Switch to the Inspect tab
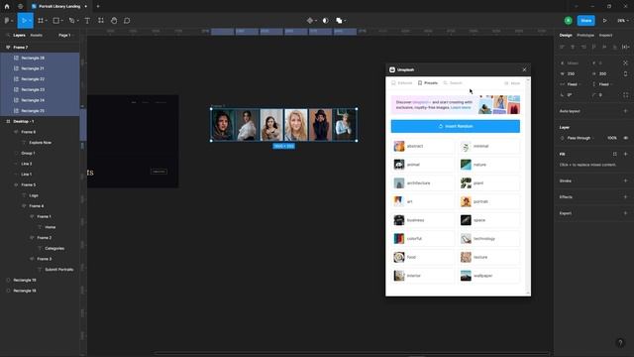 point(605,36)
